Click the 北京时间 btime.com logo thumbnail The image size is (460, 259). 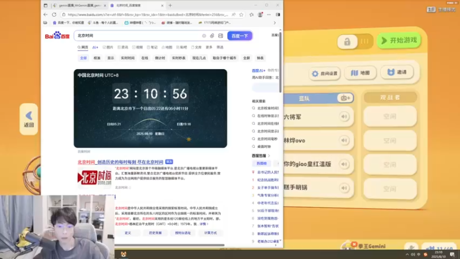tap(94, 177)
